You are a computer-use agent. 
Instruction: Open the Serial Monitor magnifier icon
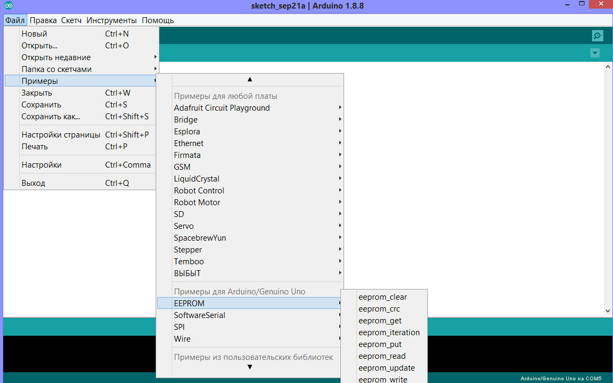point(597,36)
